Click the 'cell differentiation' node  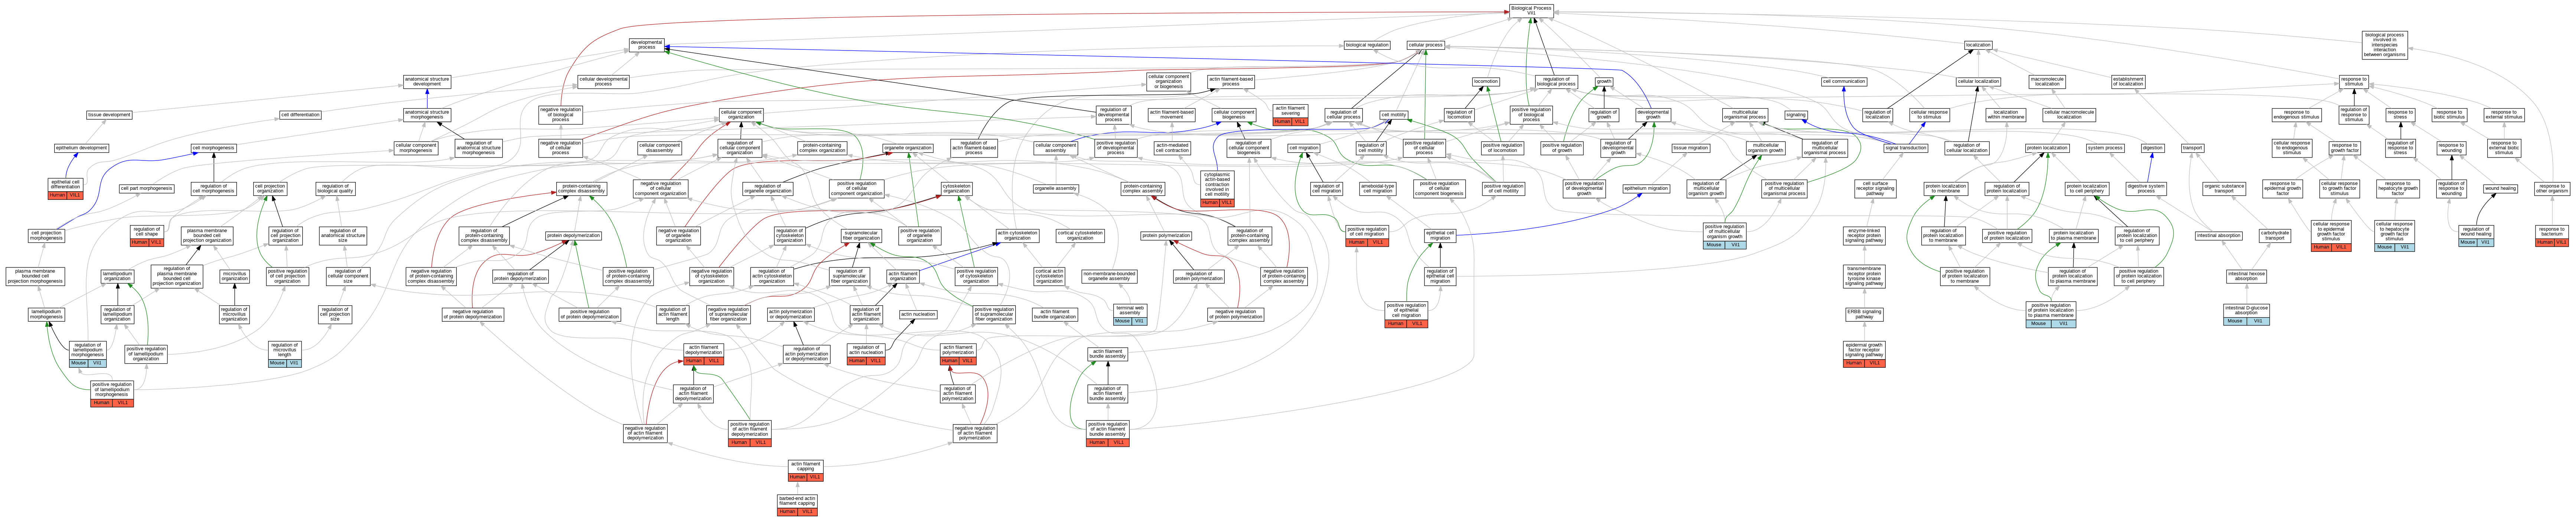tap(300, 115)
